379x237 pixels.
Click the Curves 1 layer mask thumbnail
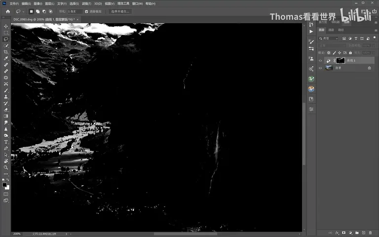pos(341,60)
